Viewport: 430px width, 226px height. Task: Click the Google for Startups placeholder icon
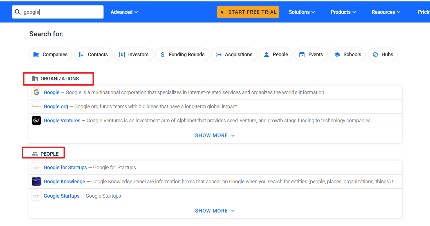pos(36,168)
